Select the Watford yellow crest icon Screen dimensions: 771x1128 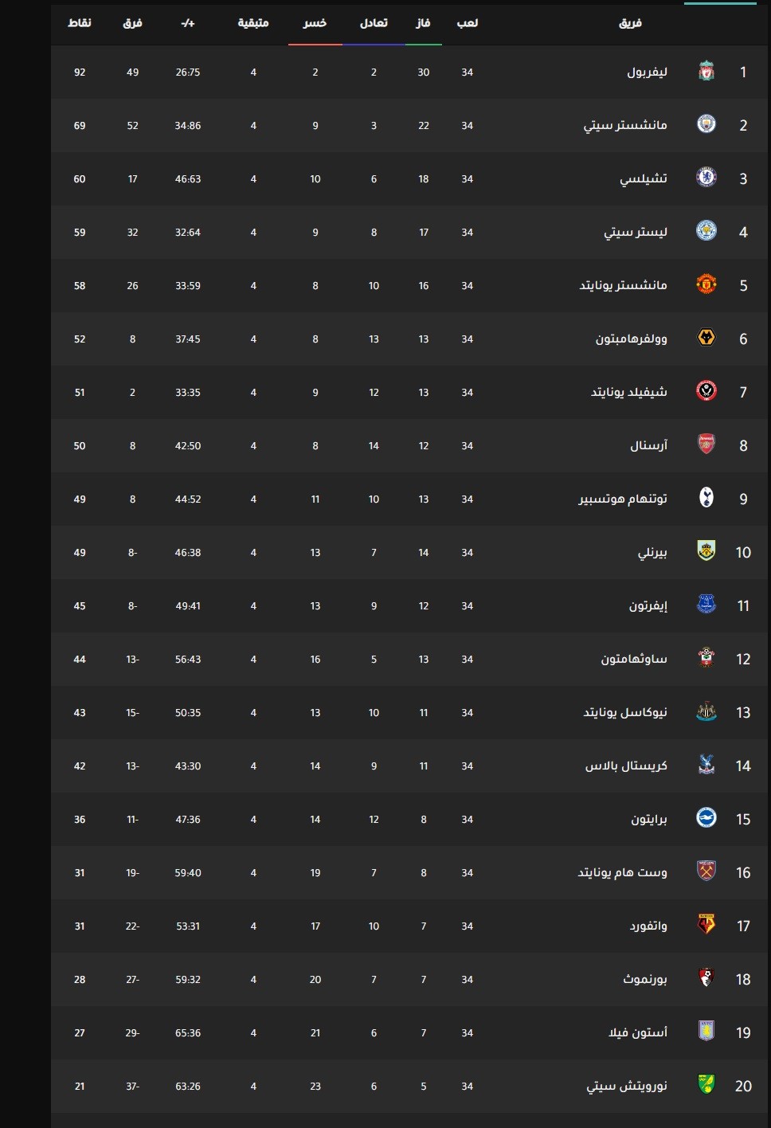point(706,925)
